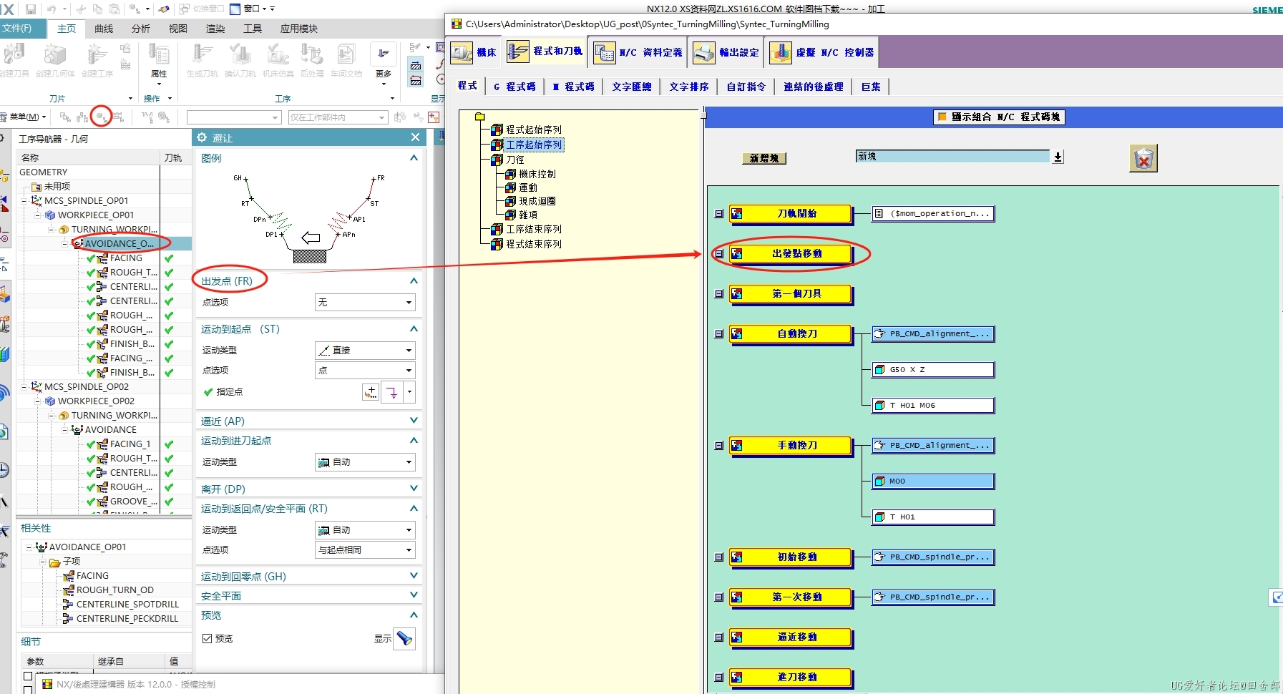Click the M00 block under 手動換刀

tap(933, 482)
